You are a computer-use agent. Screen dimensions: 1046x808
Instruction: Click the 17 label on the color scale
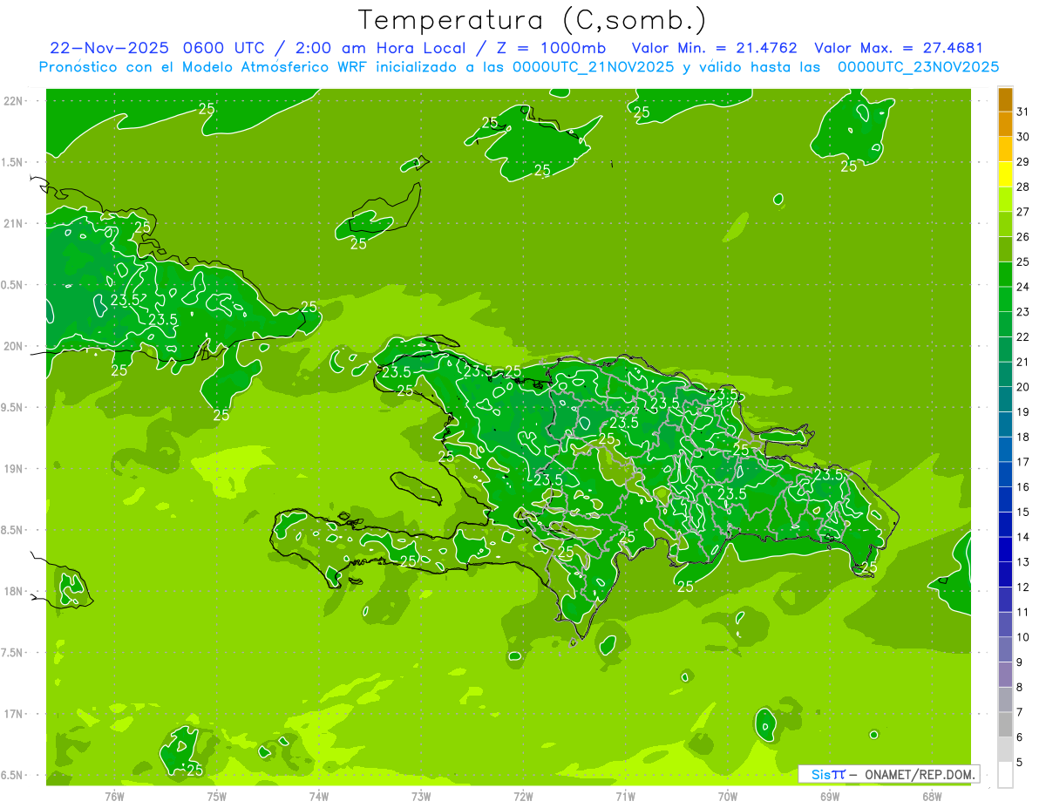(x=1022, y=462)
